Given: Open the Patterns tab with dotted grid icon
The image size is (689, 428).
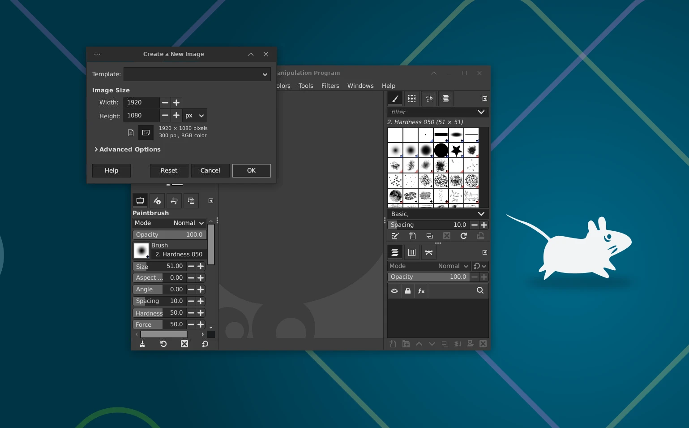Looking at the screenshot, I should 412,99.
